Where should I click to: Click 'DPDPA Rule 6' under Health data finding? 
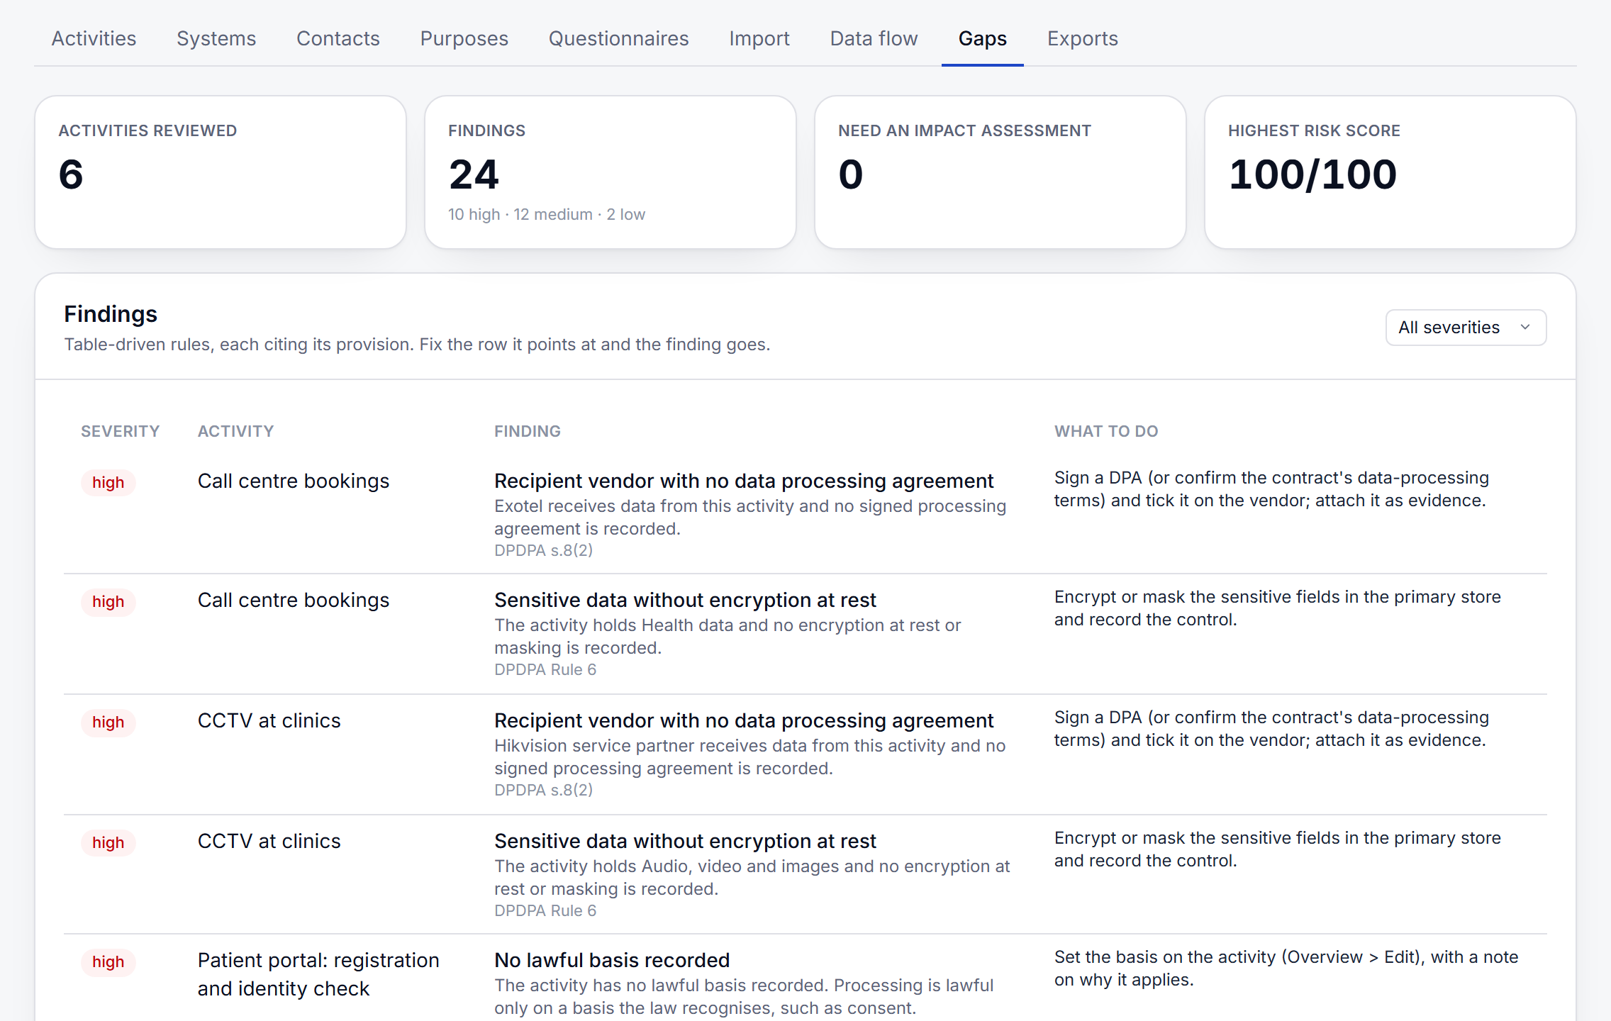pyautogui.click(x=545, y=669)
